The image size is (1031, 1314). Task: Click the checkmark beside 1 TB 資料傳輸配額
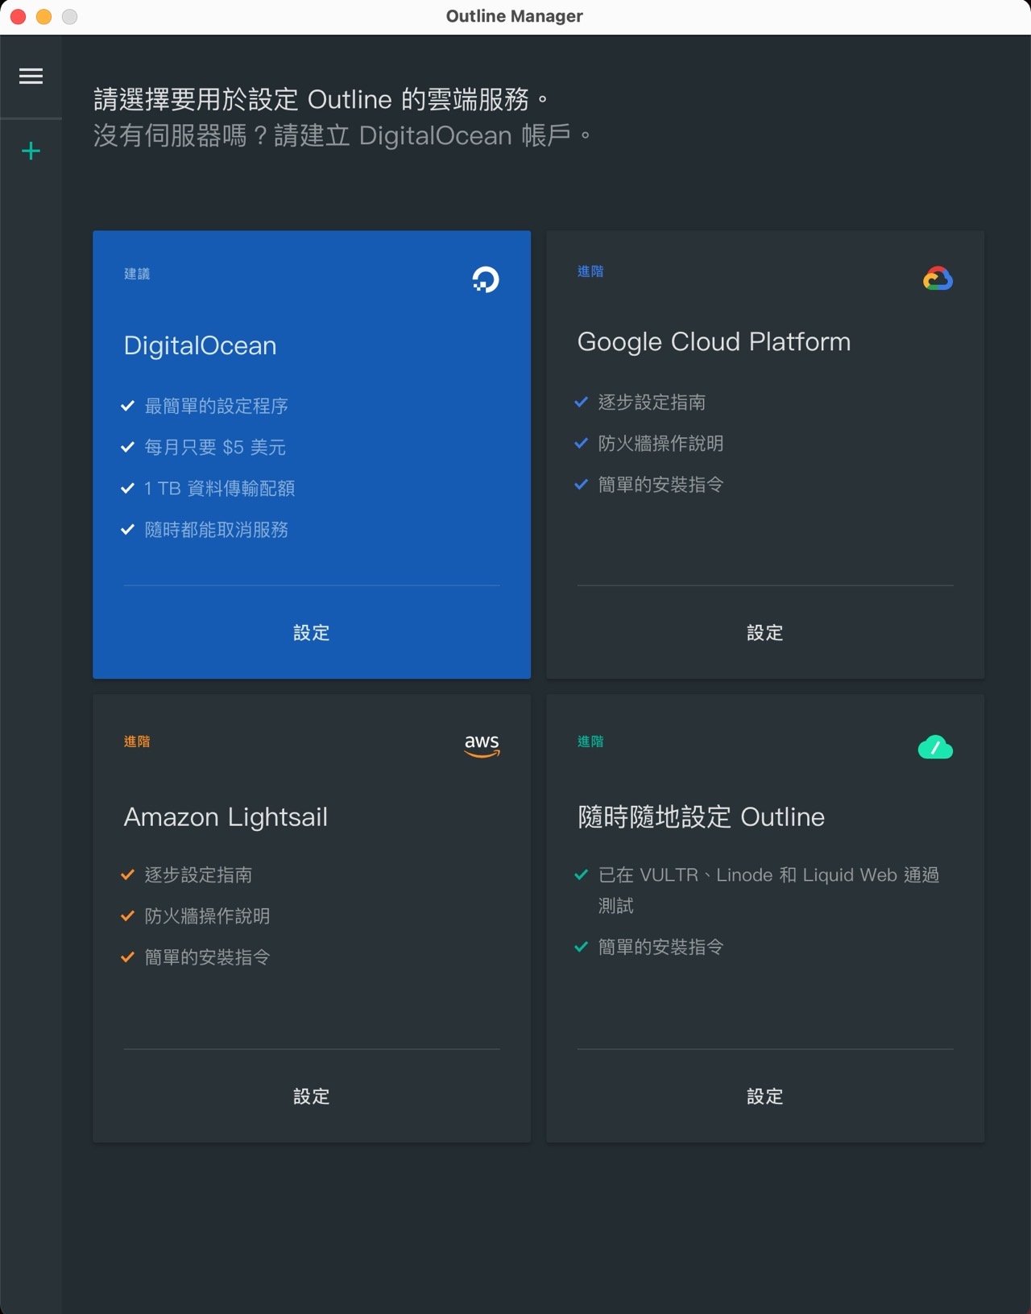click(x=127, y=488)
